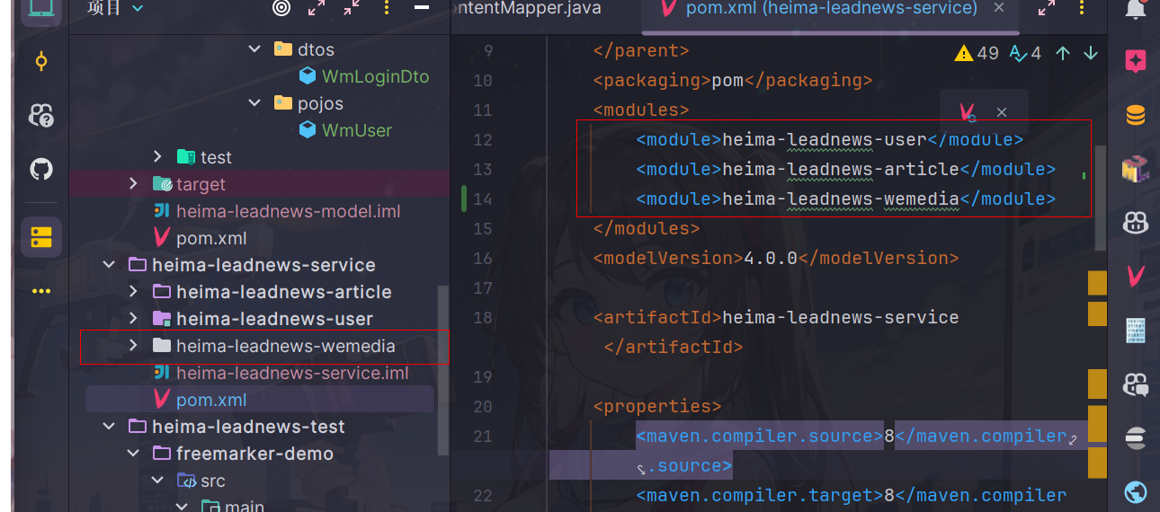
Task: Open editor tabs kebab menu
Action: pyautogui.click(x=1082, y=8)
